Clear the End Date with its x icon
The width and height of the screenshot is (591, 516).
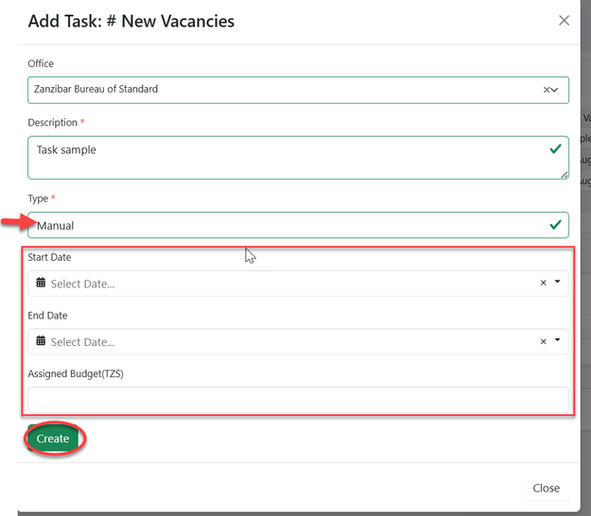pos(543,341)
